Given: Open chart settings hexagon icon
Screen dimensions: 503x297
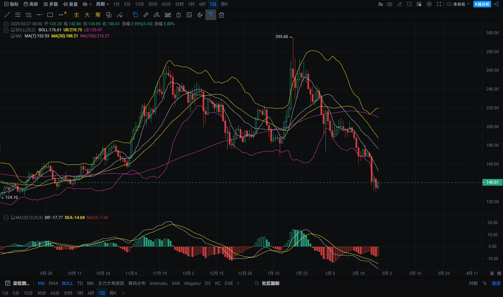Looking at the screenshot, I should (x=429, y=4).
